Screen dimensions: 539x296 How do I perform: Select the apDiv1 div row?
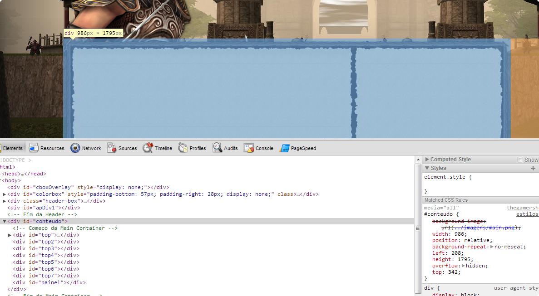44,208
